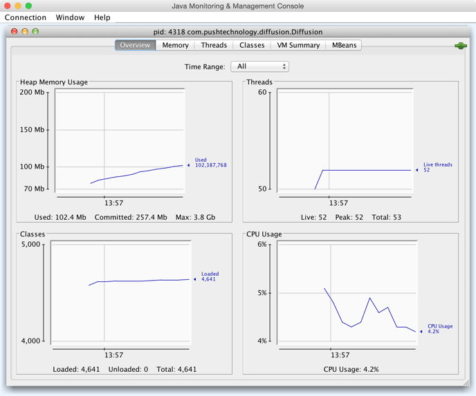Click the Loaded: 4,641 summary text
This screenshot has width=476, height=396.
tap(76, 369)
